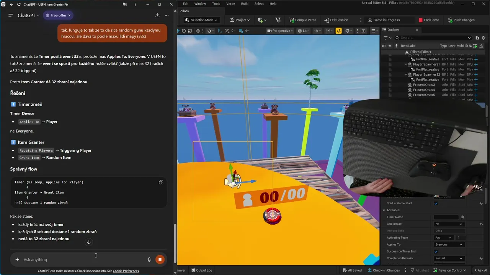
Task: Open ChatGPT model selector dropdown
Action: pos(29,15)
